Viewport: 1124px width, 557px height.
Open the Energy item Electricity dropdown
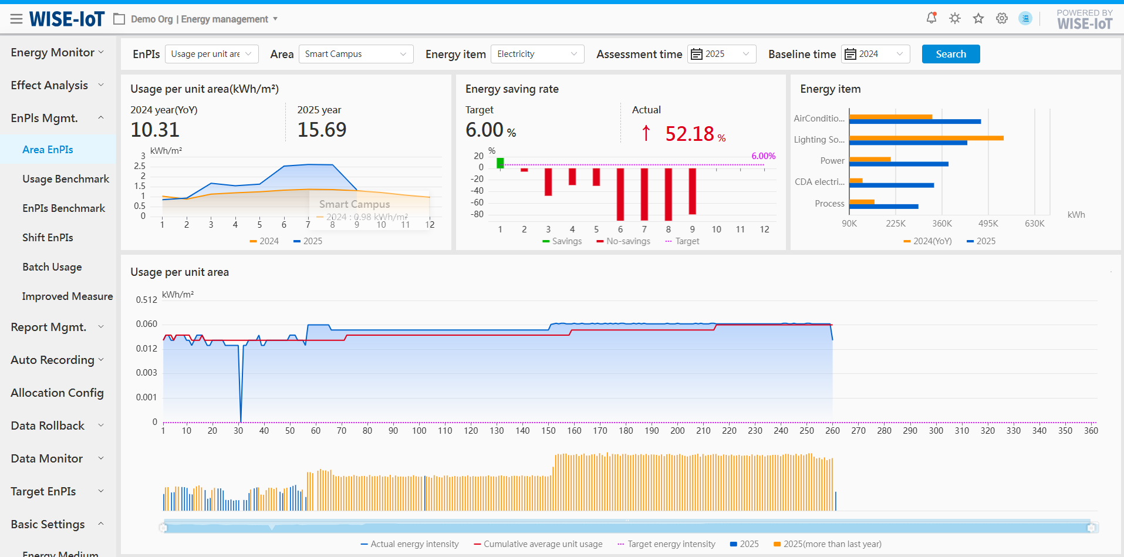[x=536, y=54]
